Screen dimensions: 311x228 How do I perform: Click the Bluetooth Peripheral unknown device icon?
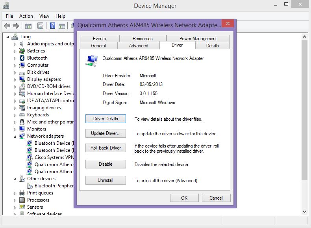30,186
